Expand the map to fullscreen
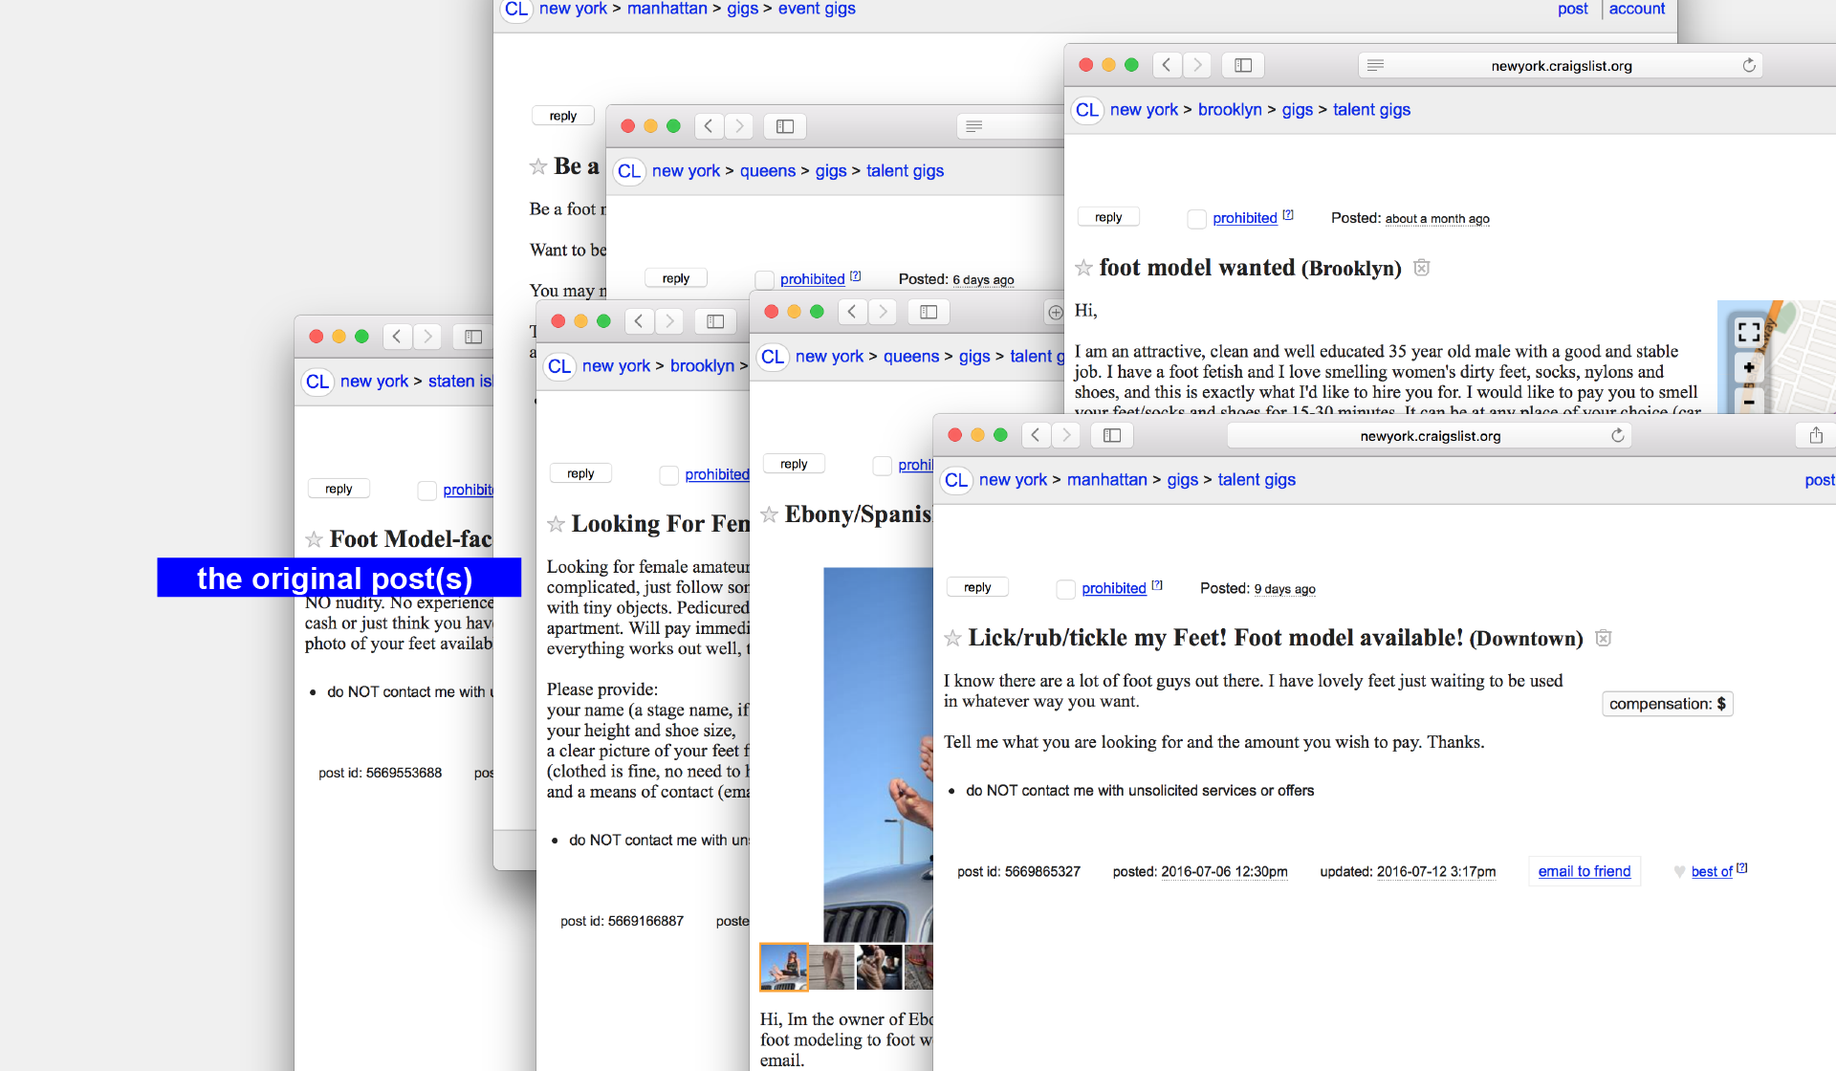The width and height of the screenshot is (1836, 1071). pos(1749,332)
